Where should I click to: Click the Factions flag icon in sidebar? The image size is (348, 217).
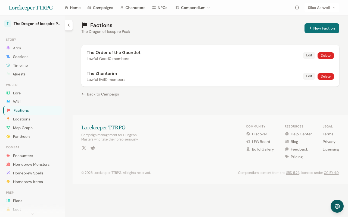pyautogui.click(x=9, y=110)
